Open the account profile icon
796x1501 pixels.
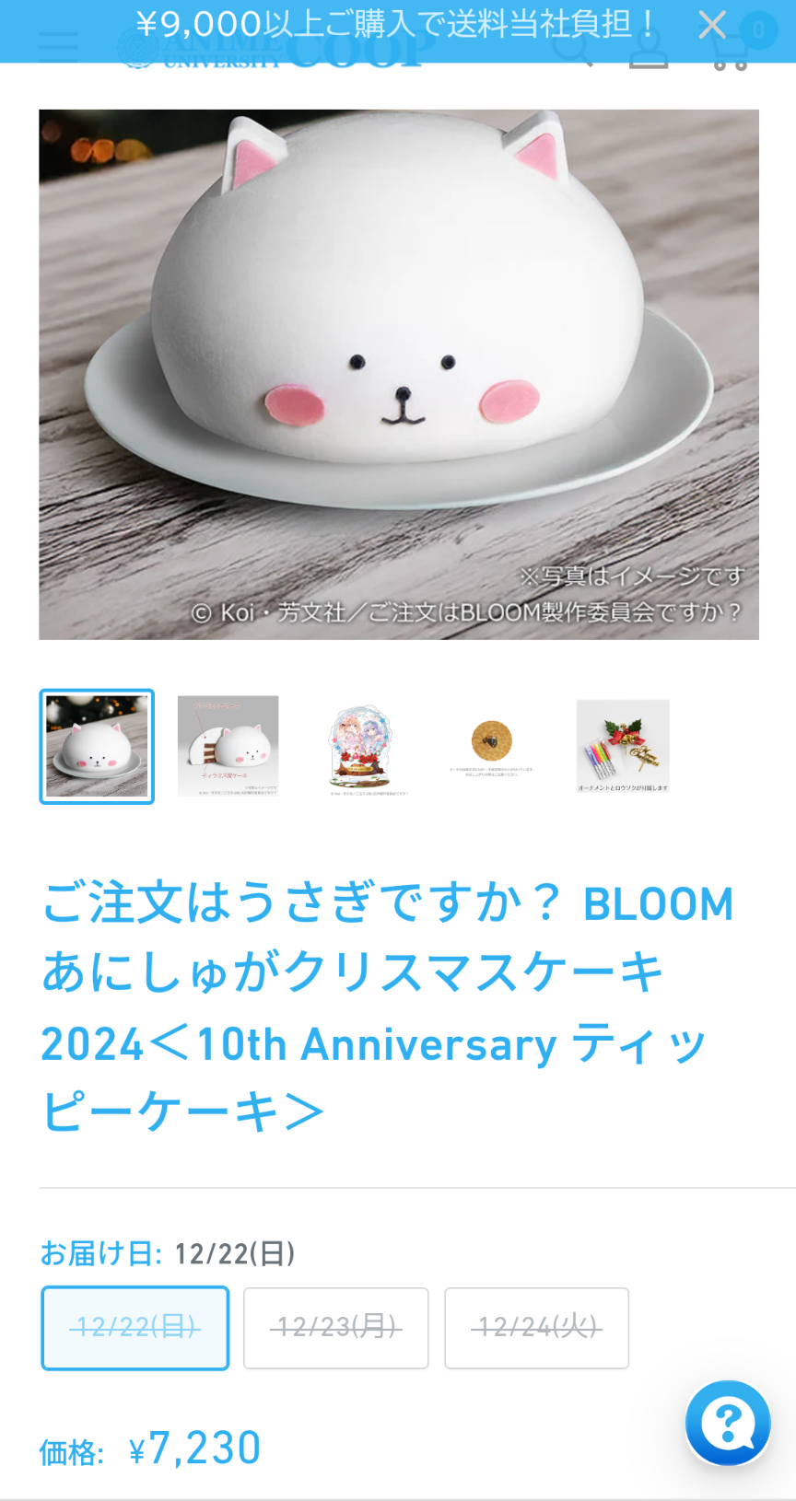[x=649, y=48]
